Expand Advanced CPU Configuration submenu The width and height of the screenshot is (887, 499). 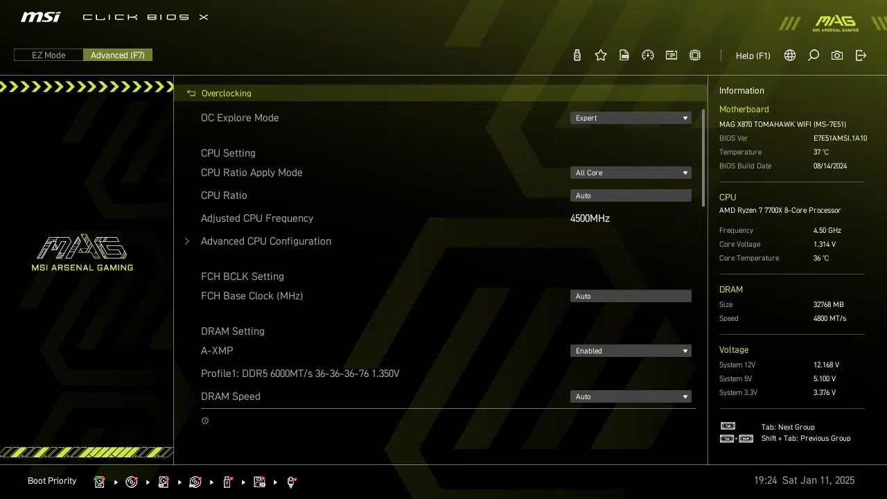tap(266, 241)
